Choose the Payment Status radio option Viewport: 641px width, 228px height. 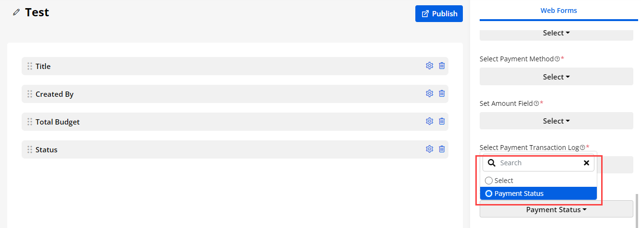[489, 194]
